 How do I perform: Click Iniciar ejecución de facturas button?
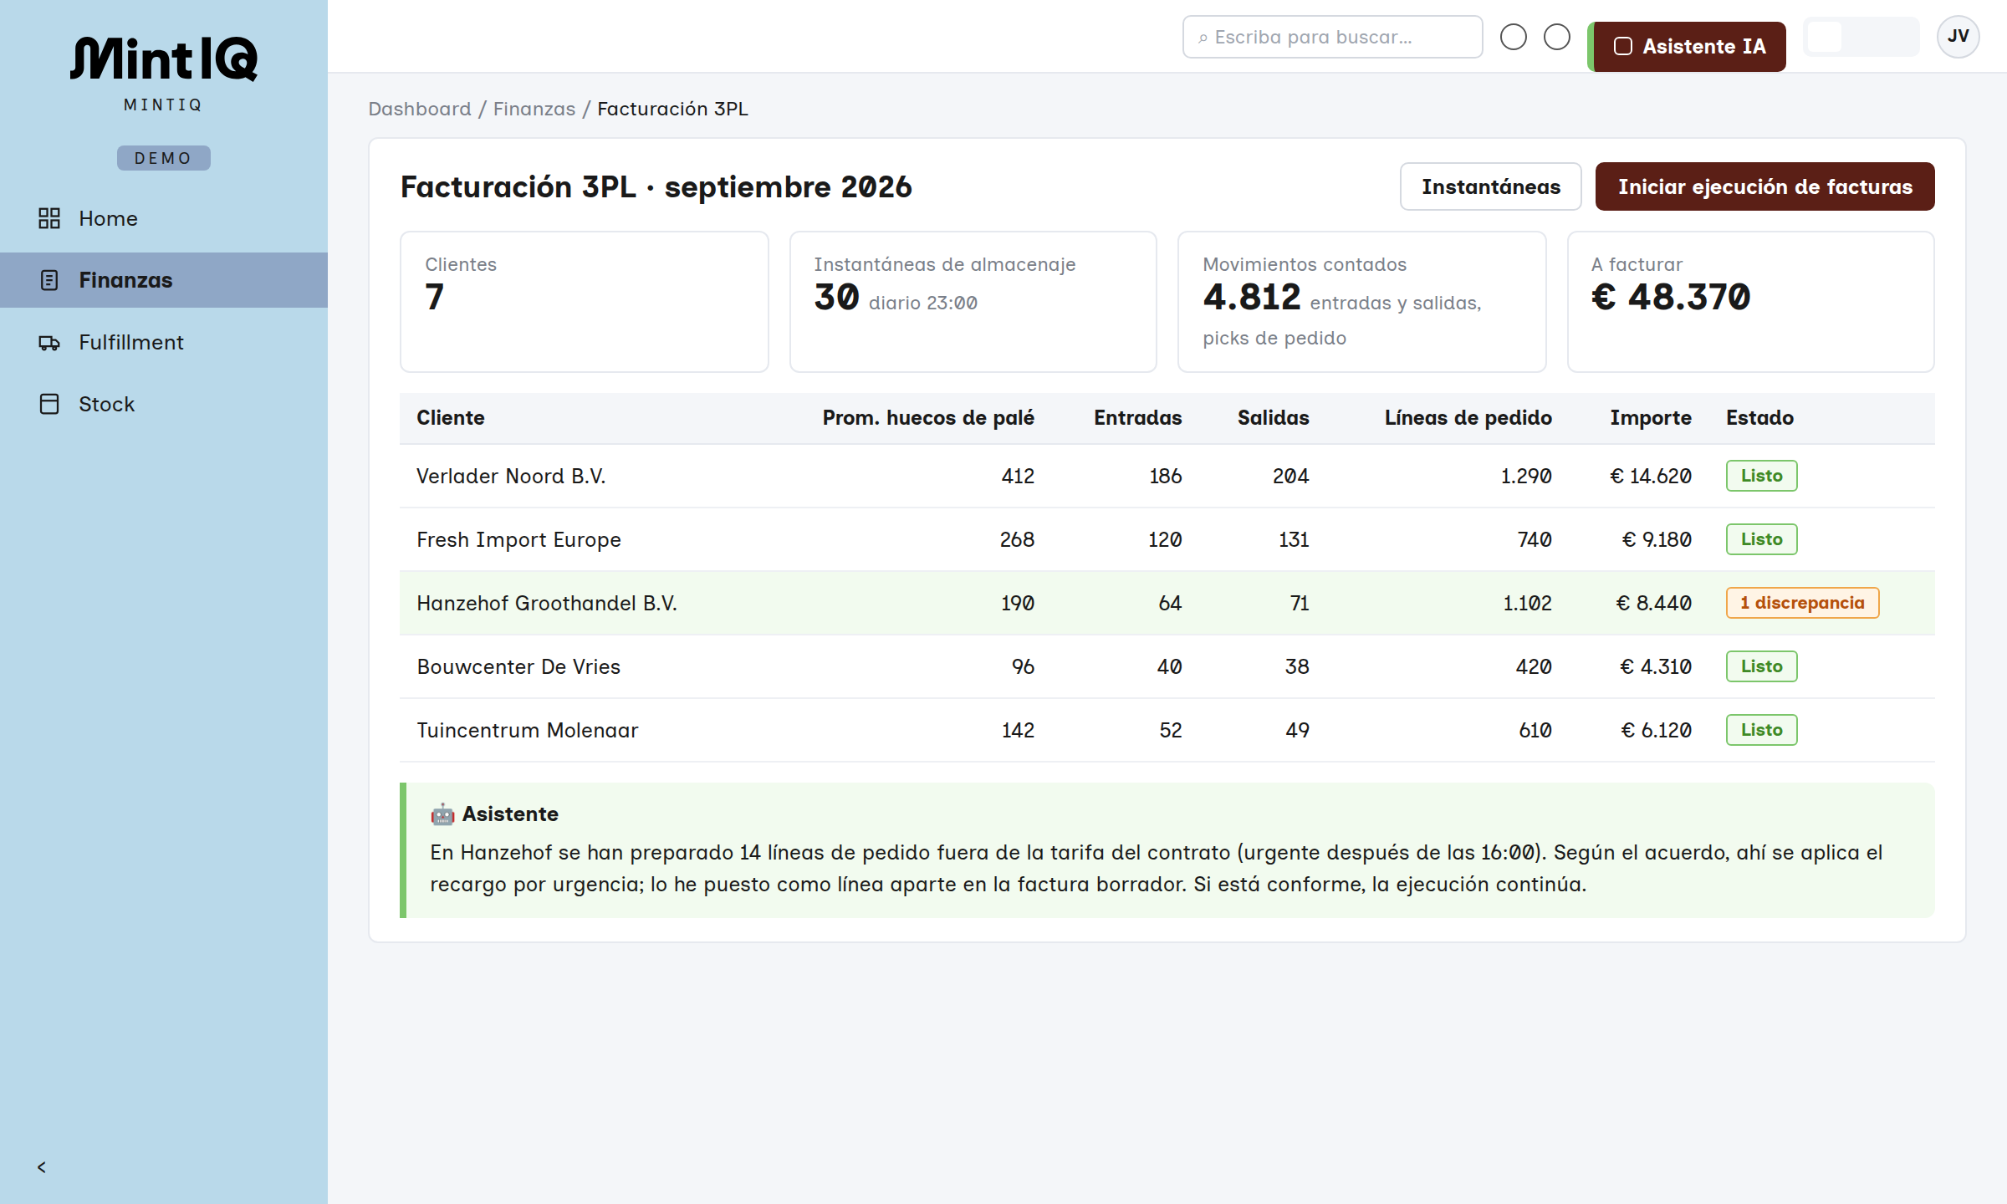1764,186
